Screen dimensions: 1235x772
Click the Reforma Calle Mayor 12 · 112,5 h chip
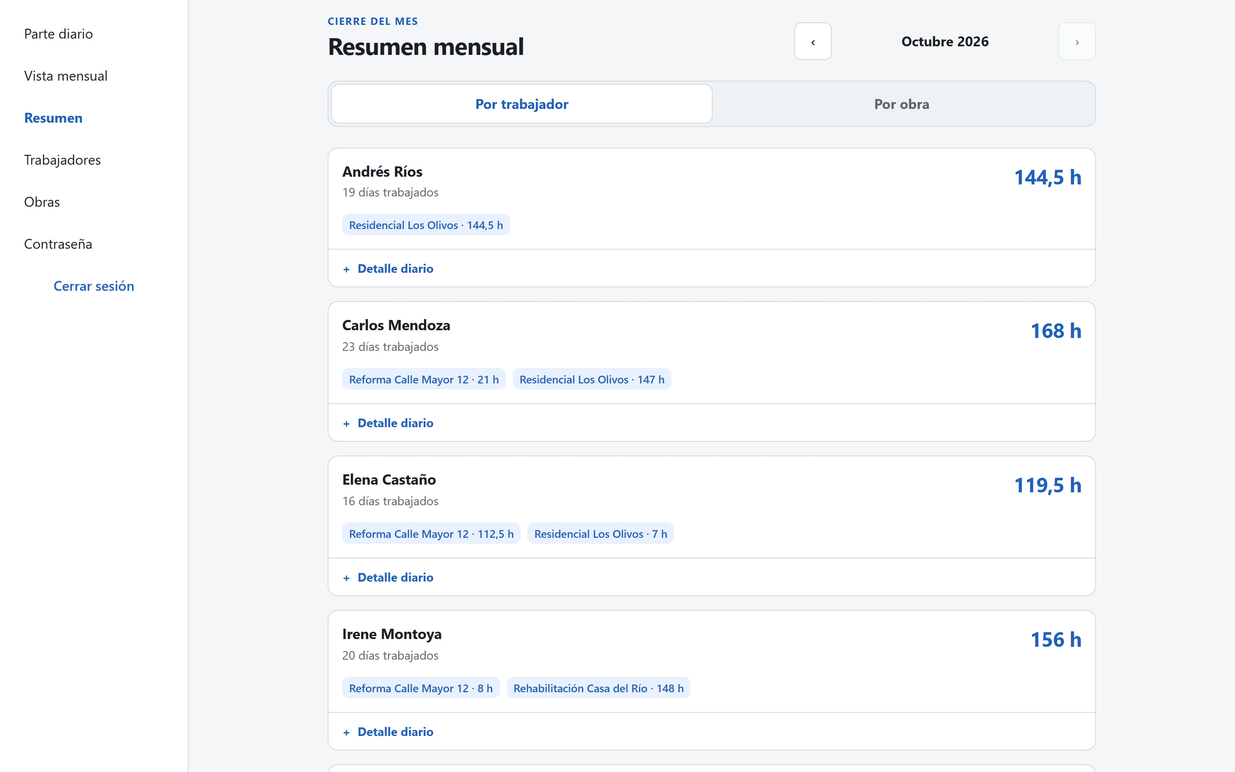(431, 534)
